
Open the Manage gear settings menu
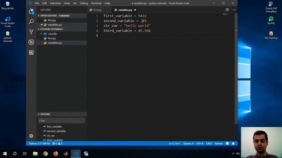click(31, 136)
